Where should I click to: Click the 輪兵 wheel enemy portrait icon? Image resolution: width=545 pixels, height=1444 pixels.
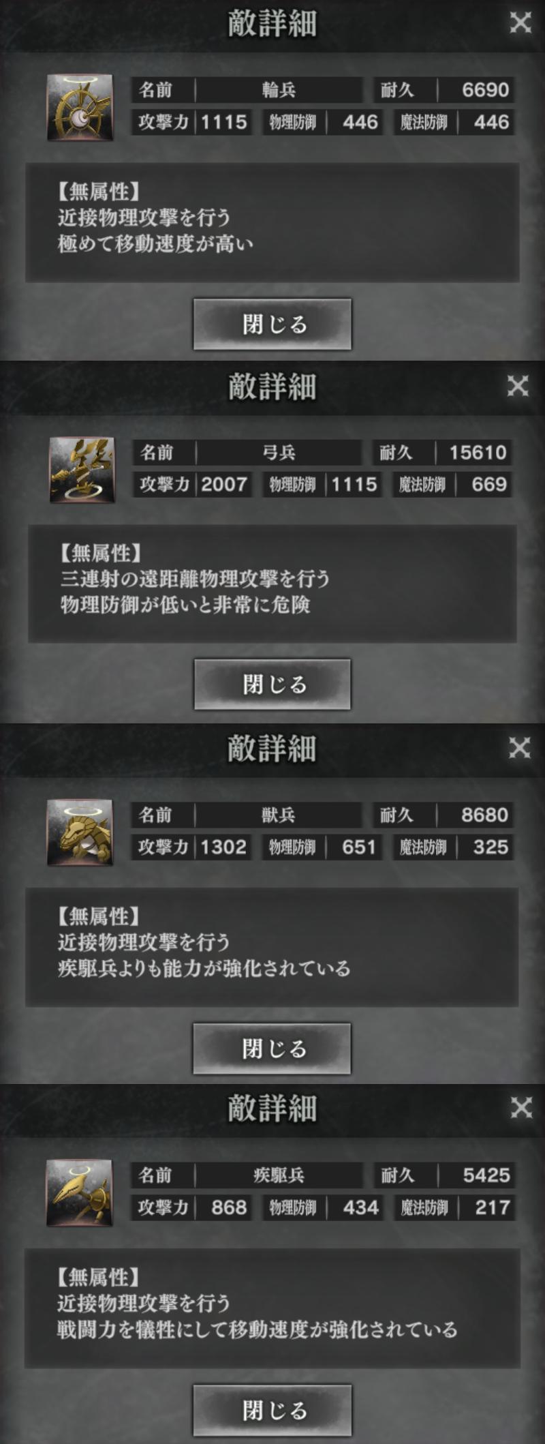[x=80, y=107]
